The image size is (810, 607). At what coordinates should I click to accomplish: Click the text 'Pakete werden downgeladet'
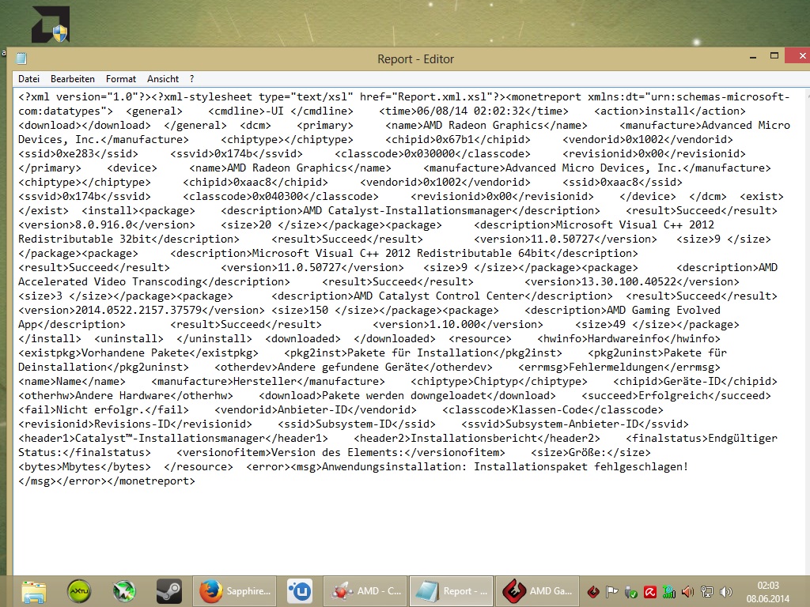coord(404,395)
